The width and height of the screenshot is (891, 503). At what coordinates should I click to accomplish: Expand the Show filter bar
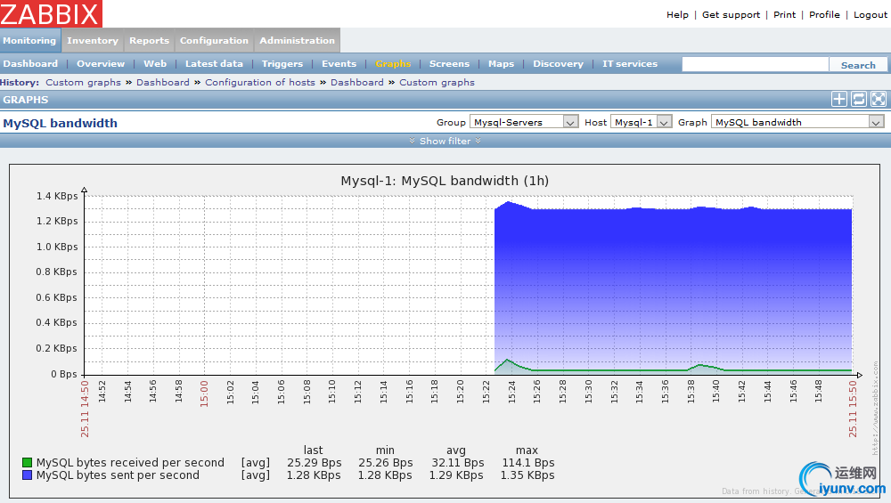tap(445, 141)
